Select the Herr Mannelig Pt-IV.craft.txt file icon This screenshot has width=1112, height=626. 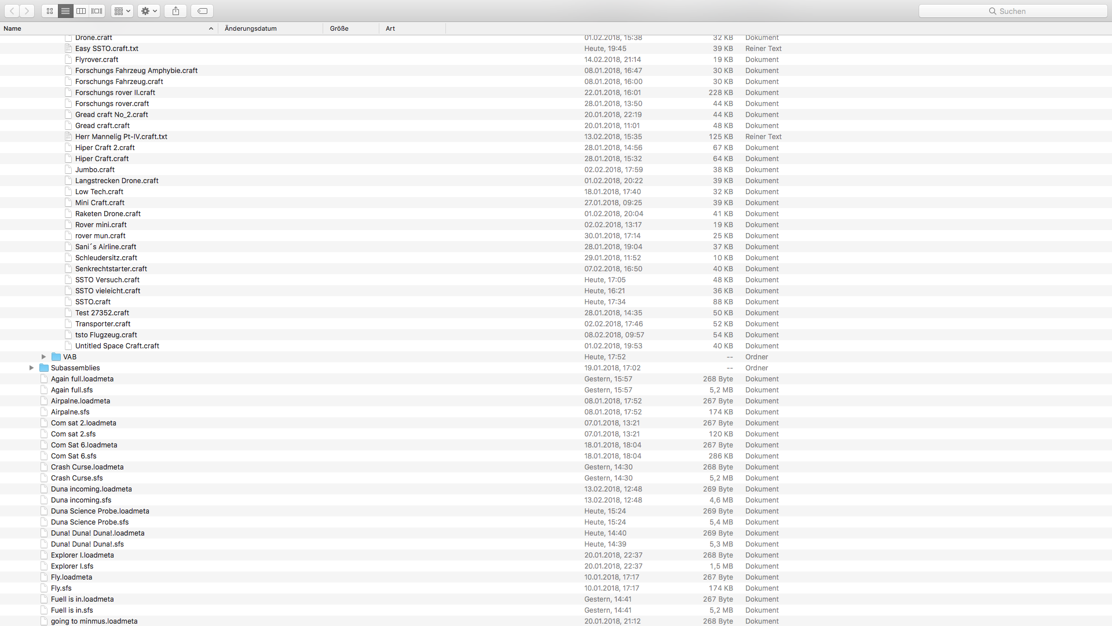[x=68, y=137]
